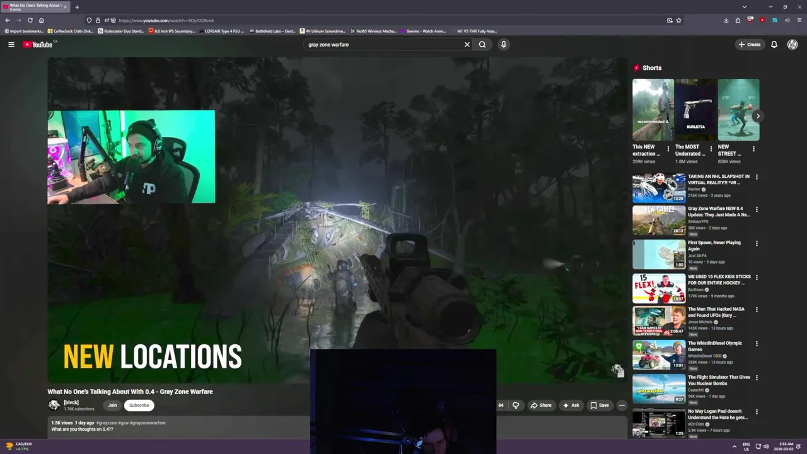Open the YouTube guide hamburger menu
The height and width of the screenshot is (454, 807).
[x=11, y=44]
